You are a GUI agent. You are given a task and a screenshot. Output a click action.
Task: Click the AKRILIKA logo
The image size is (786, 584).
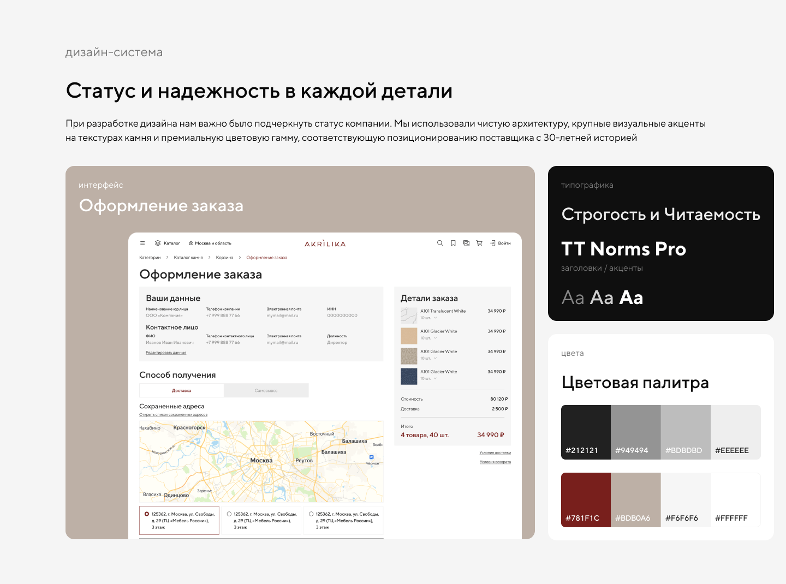(325, 243)
